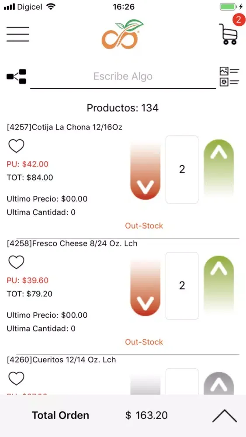Switch product view with image list icon
246x437 pixels.
[x=229, y=76]
